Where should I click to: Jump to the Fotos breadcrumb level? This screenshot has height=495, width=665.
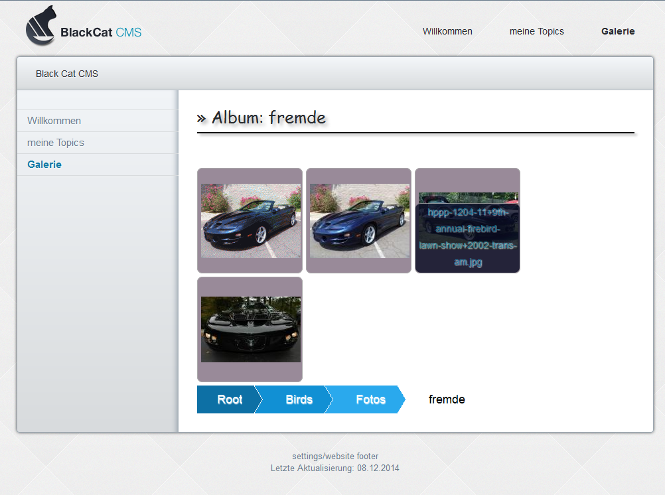pos(370,399)
